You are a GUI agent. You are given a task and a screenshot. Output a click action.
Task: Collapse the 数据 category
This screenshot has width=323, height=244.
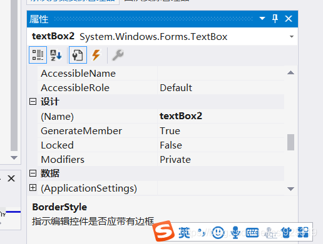[33, 173]
